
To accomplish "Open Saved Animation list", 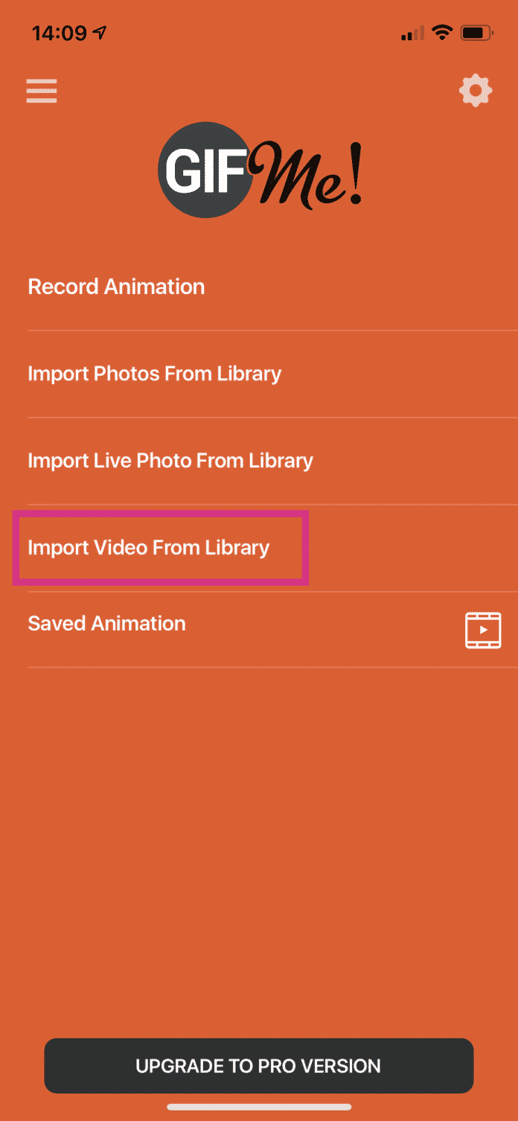I will pyautogui.click(x=106, y=623).
